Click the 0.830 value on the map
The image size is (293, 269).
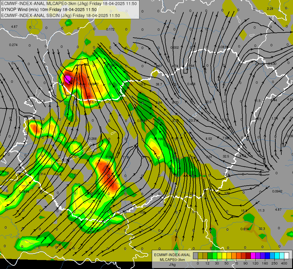(272, 64)
